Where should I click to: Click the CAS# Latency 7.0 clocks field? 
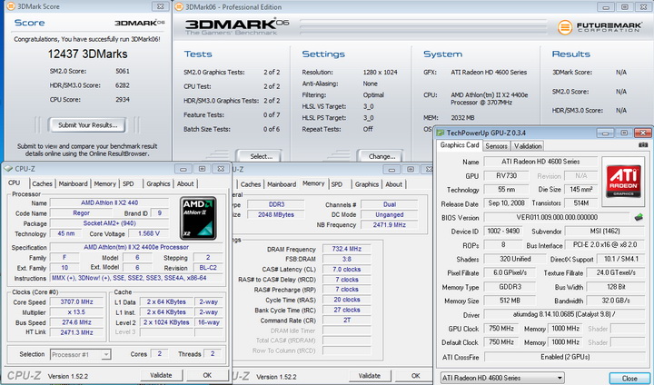[346, 269]
